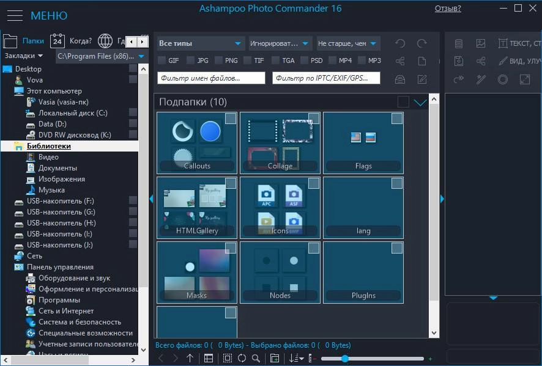Screen dimensions: 542x366
Task: Enable the PSD file type checkbox
Action: pos(304,60)
